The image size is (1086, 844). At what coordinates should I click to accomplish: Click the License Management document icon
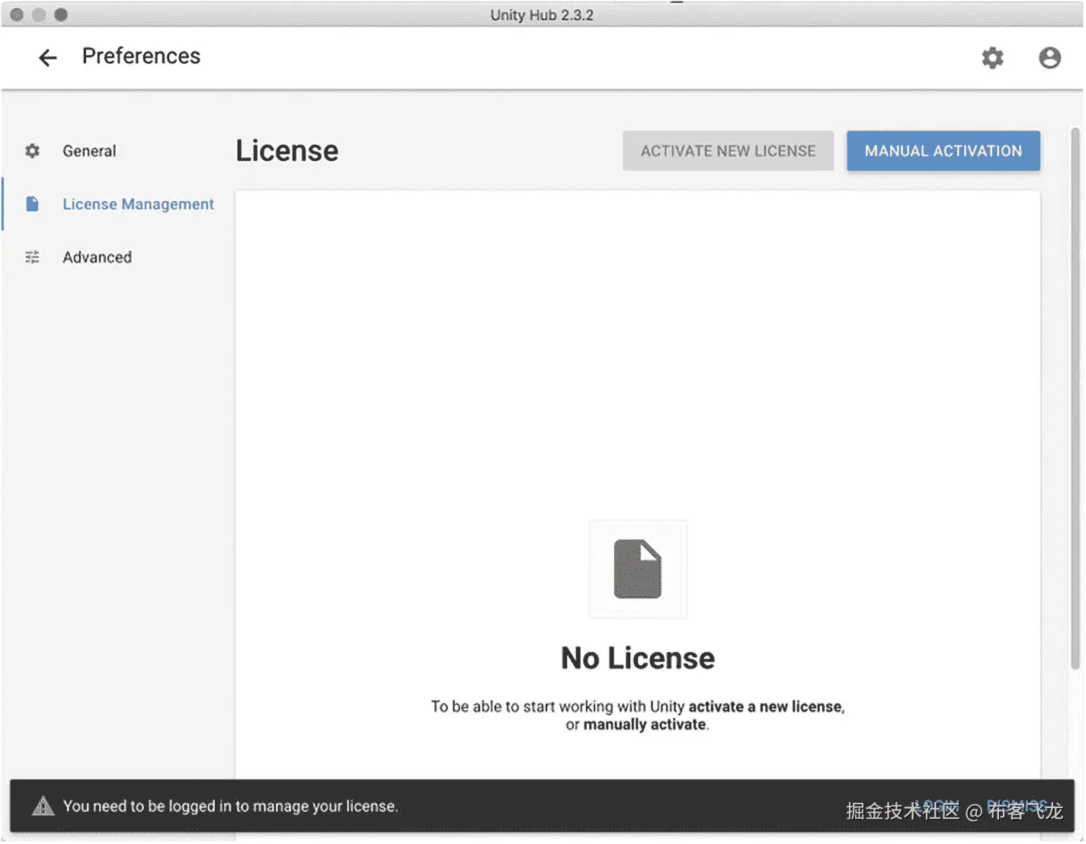coord(32,204)
